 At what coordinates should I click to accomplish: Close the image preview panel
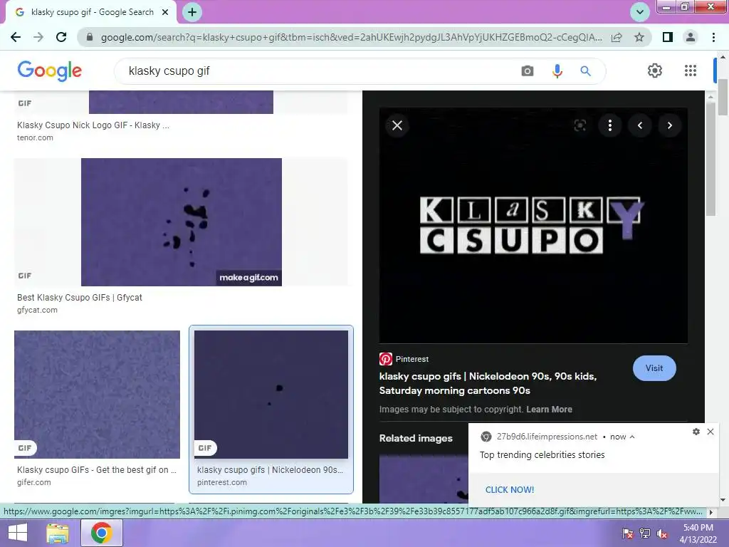397,125
